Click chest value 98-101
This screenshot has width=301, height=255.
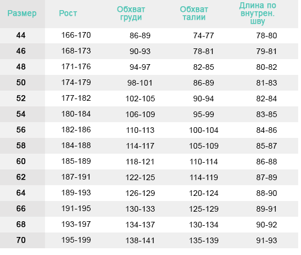(x=140, y=83)
